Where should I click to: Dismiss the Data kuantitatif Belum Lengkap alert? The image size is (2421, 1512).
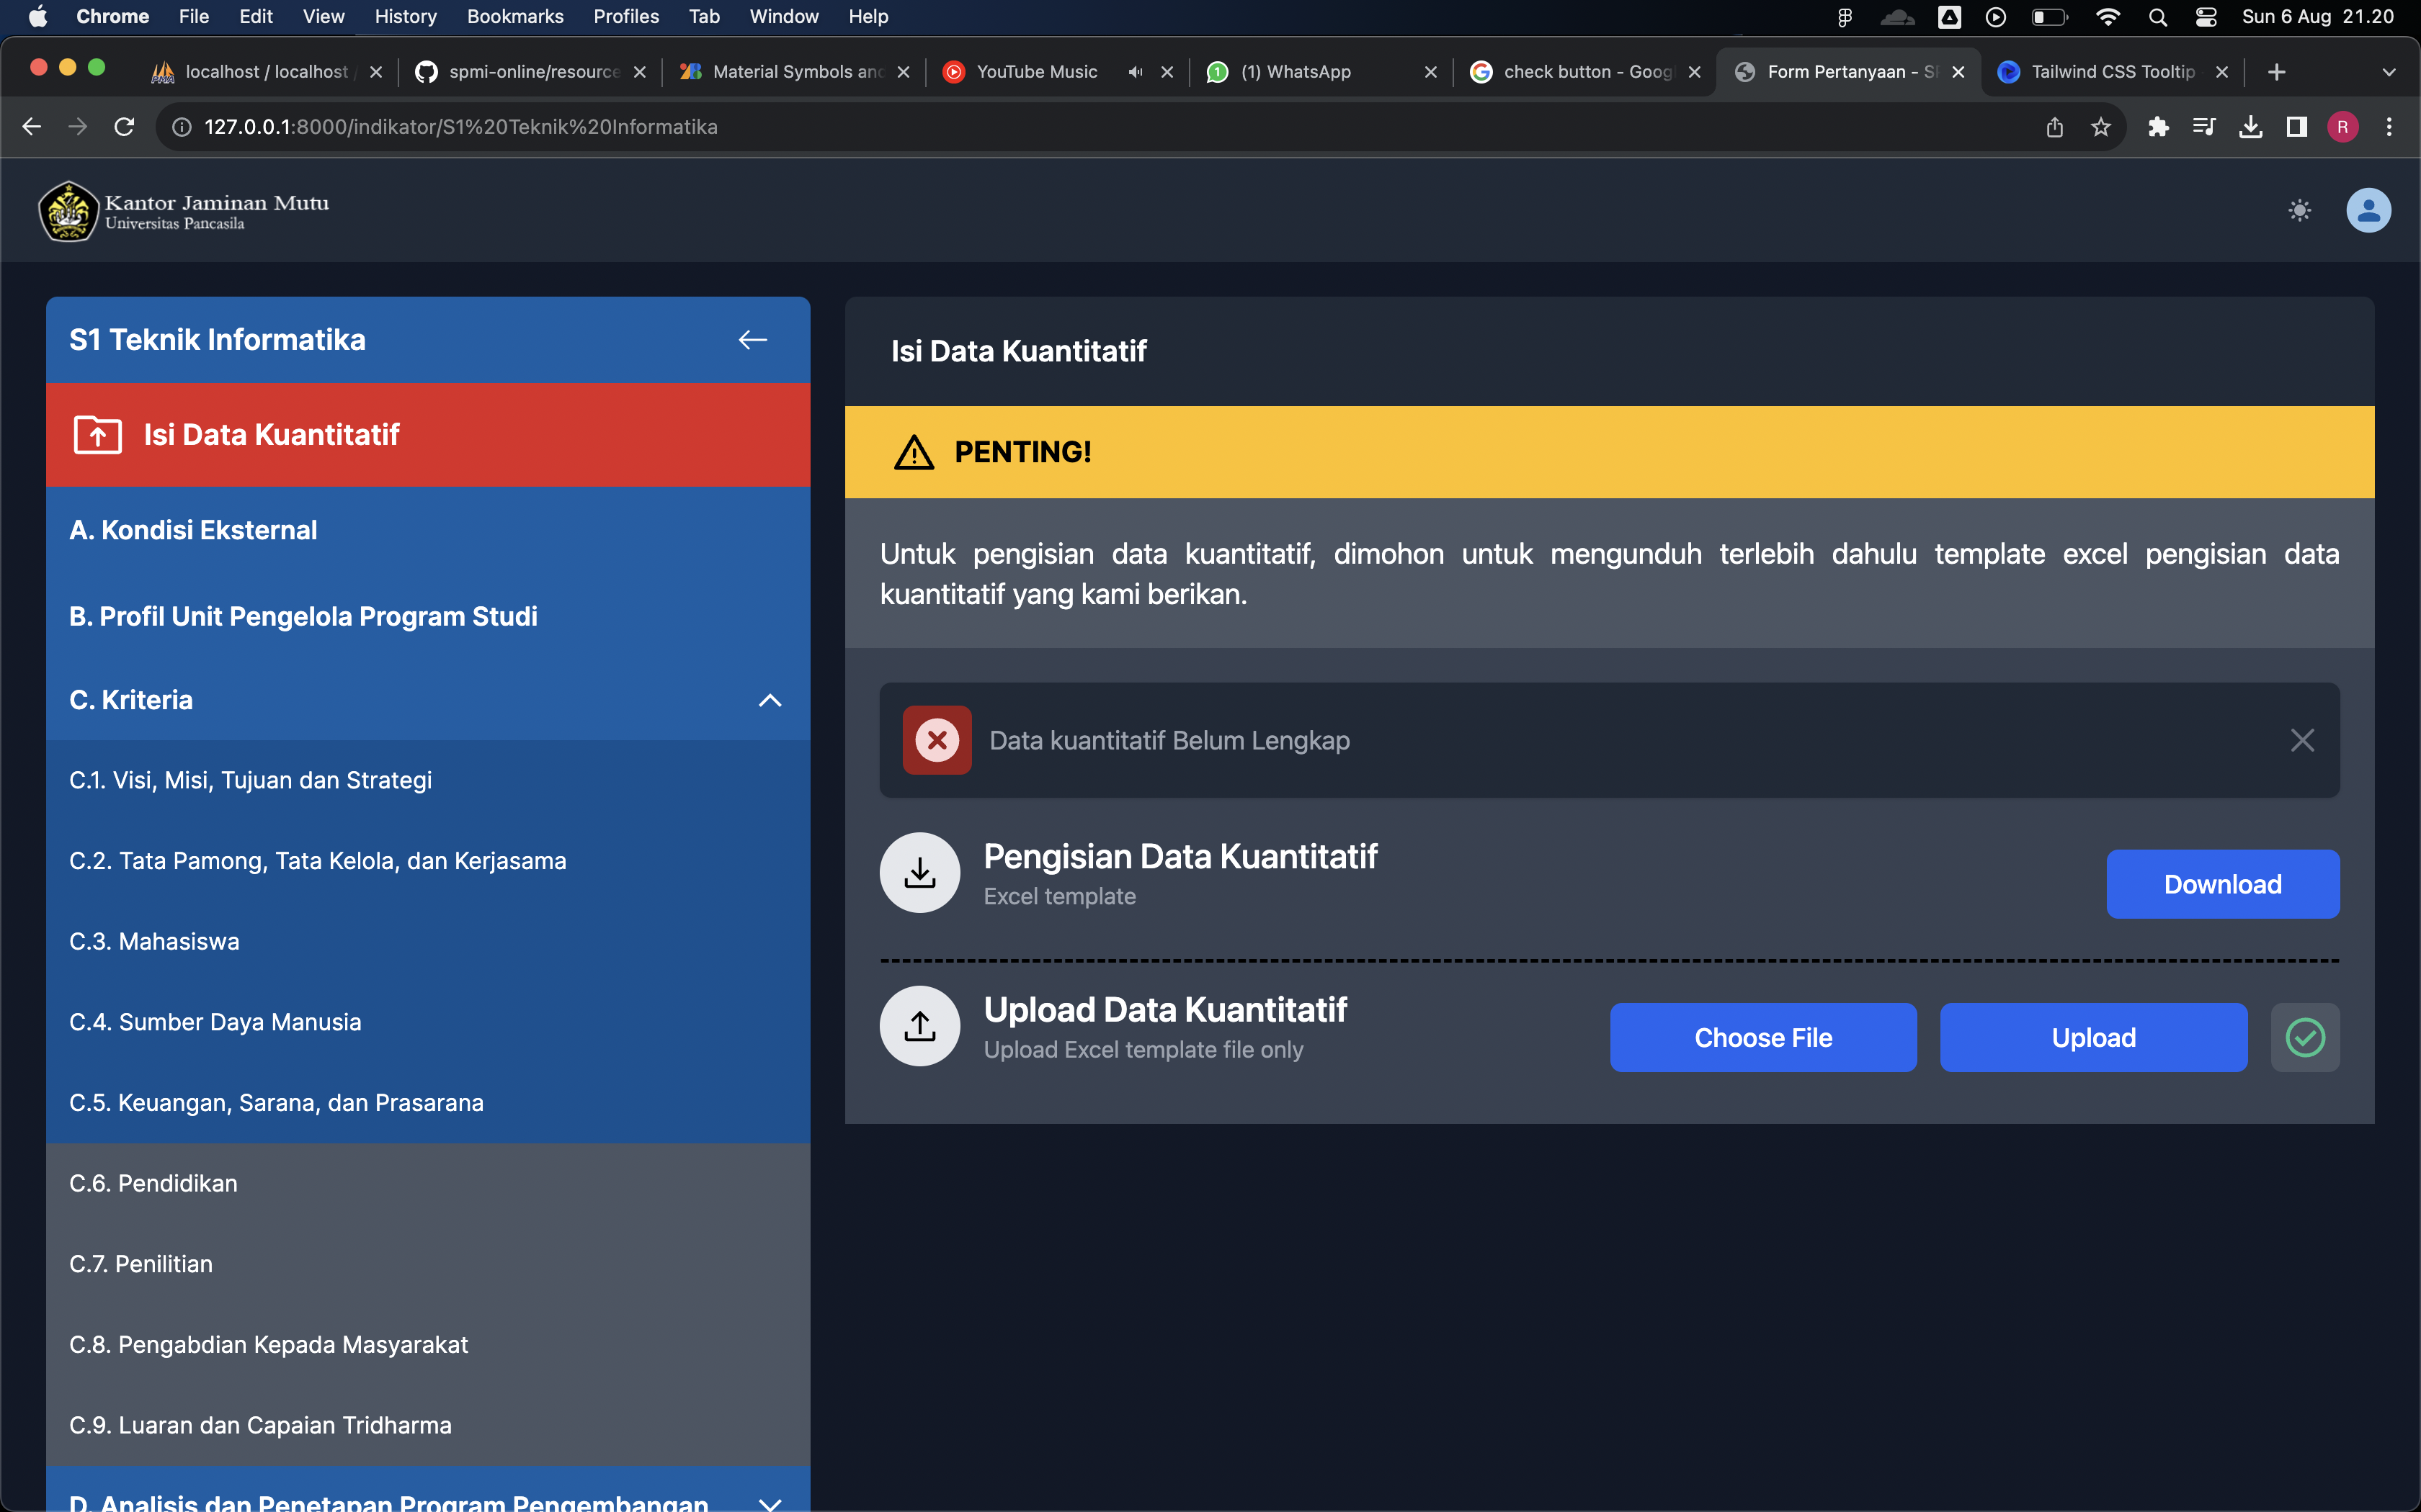pos(2302,740)
